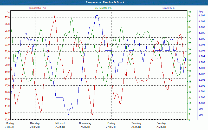
Task: Click the '13,0' temperature axis value
Action: [7, 113]
